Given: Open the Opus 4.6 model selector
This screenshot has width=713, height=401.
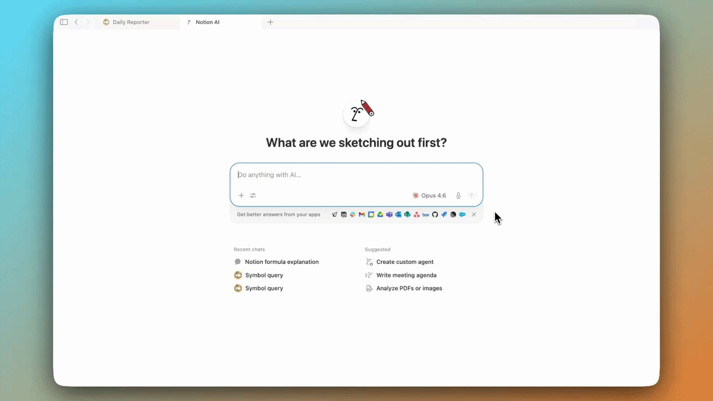Looking at the screenshot, I should click(x=429, y=195).
